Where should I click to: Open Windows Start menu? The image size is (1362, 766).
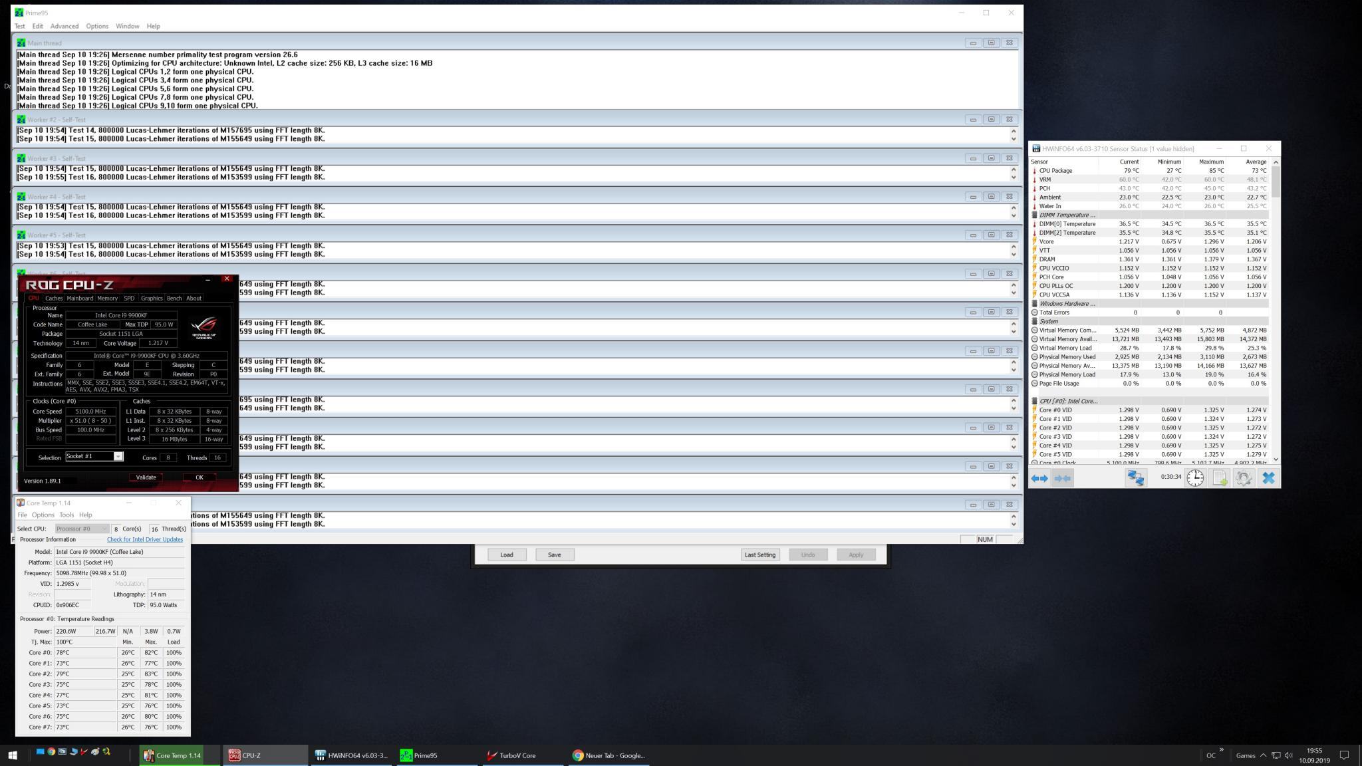click(12, 755)
